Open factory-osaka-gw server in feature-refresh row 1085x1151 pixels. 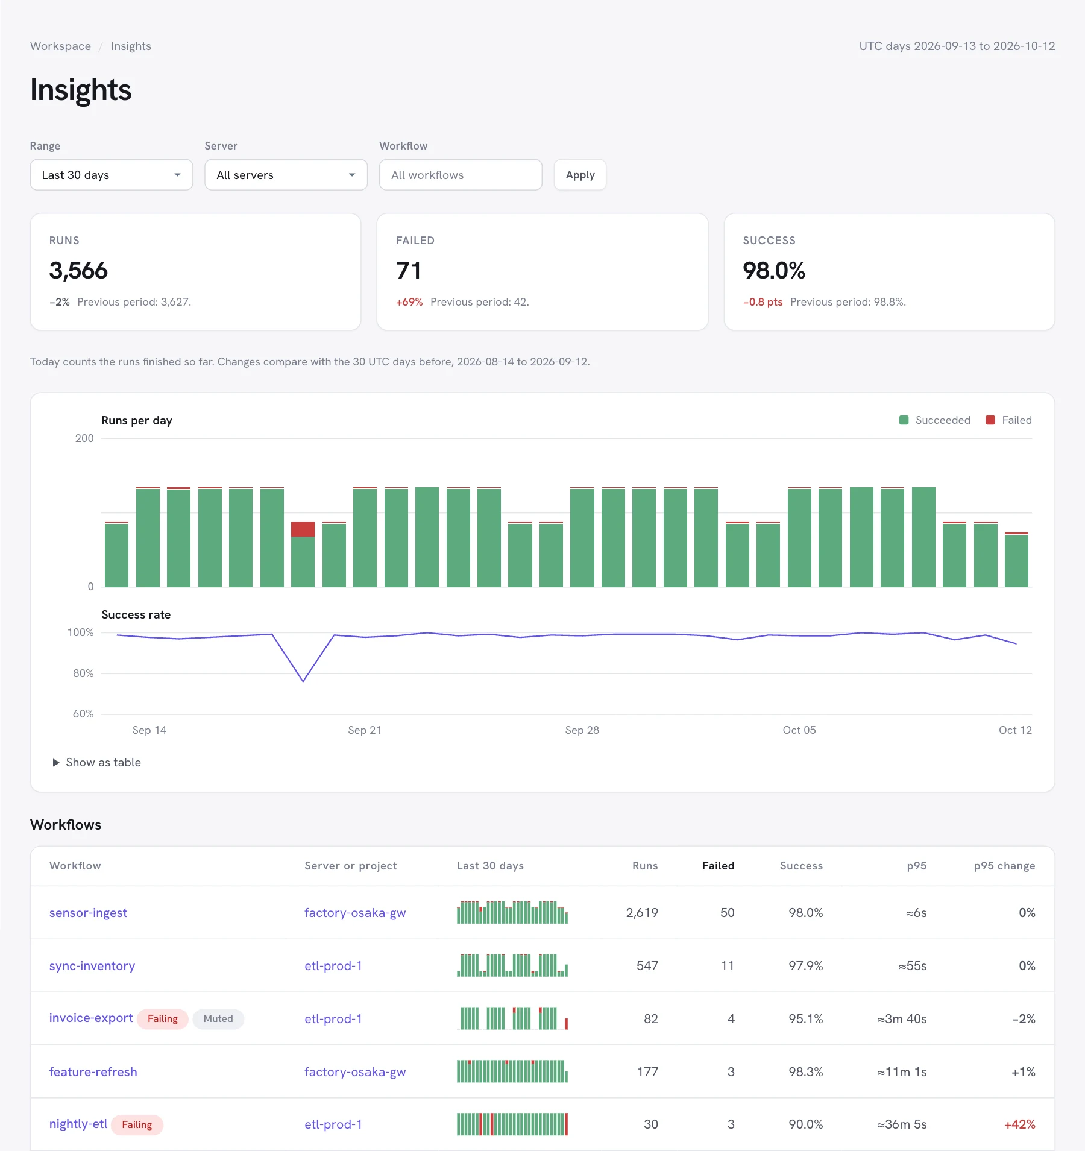point(355,1072)
